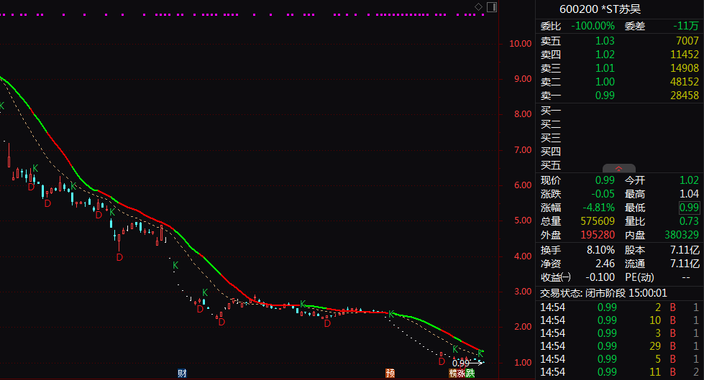Click the 现价 value 0.99

click(605, 180)
